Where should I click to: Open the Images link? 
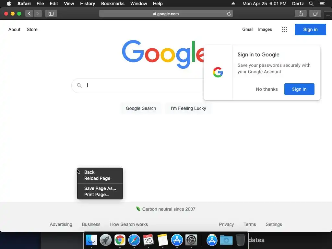click(x=265, y=30)
